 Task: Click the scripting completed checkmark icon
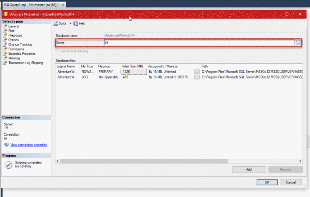(x=9, y=165)
